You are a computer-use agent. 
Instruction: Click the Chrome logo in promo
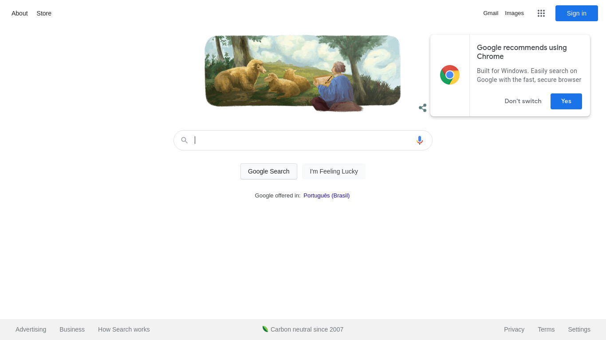click(450, 75)
